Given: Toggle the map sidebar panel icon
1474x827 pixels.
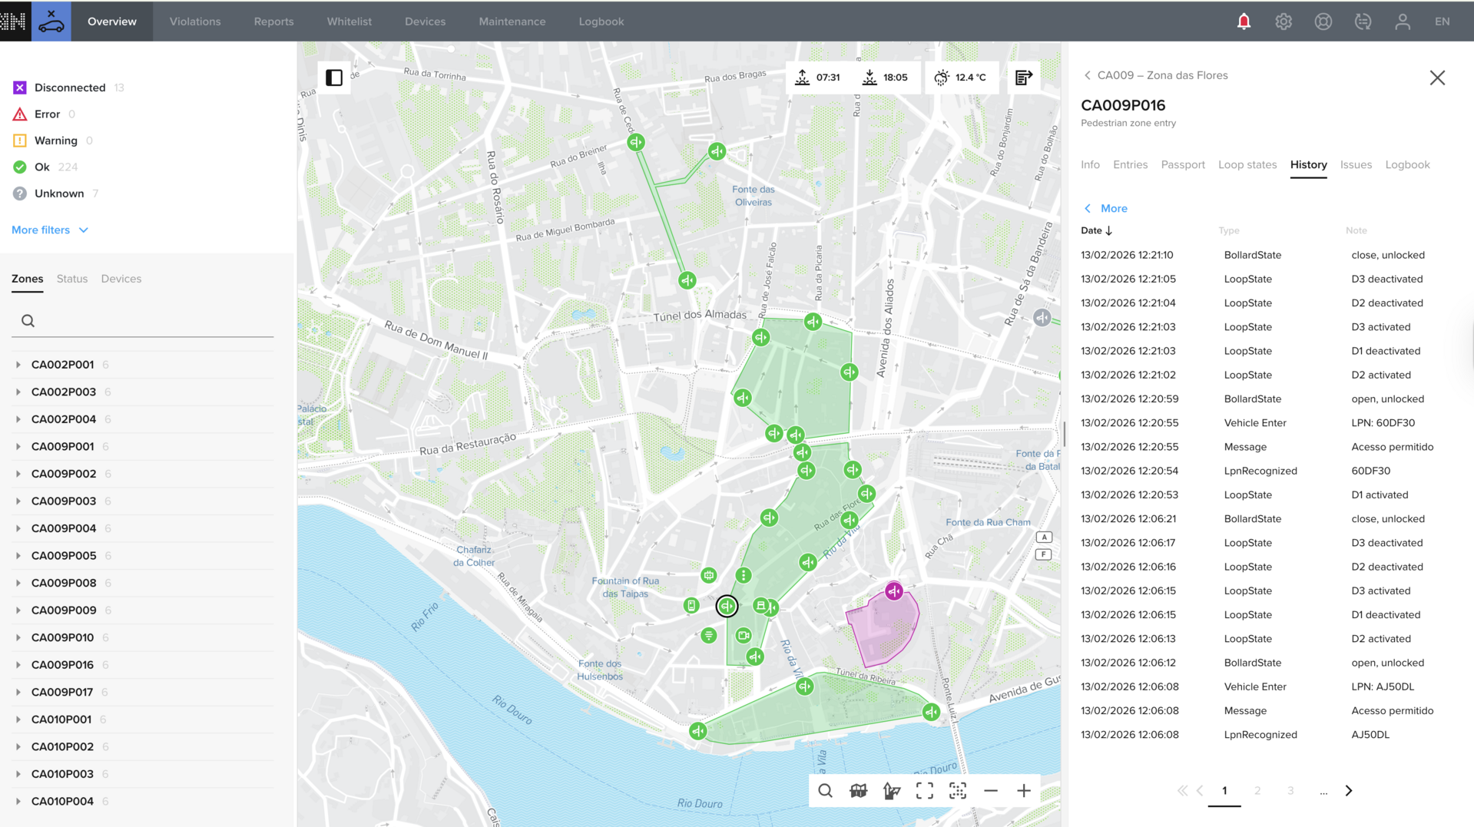Looking at the screenshot, I should pos(334,78).
